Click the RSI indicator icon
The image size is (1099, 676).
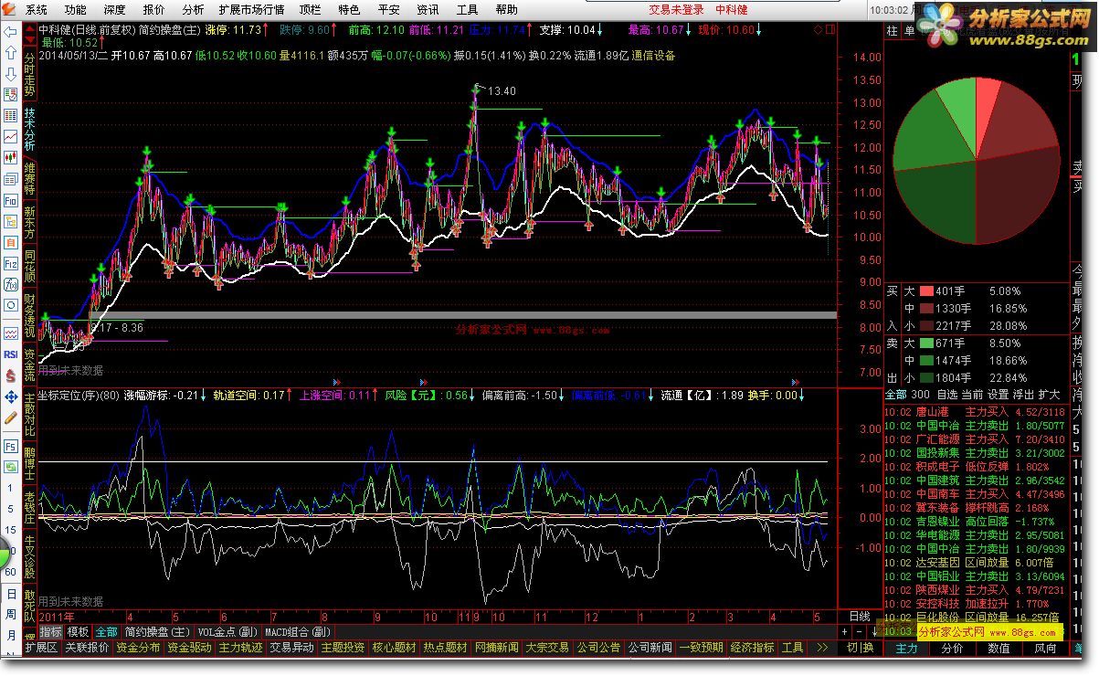coord(11,354)
